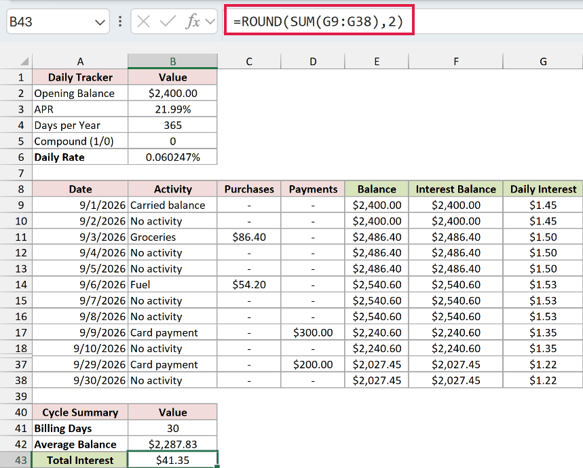Select the Days per Year value 365
This screenshot has height=468, width=583.
click(x=172, y=125)
